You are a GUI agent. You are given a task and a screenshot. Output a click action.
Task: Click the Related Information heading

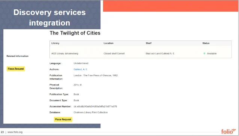[x=17, y=56]
